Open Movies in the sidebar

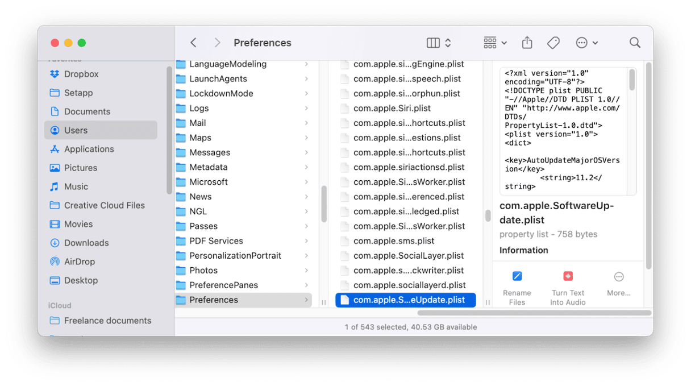pyautogui.click(x=101, y=224)
